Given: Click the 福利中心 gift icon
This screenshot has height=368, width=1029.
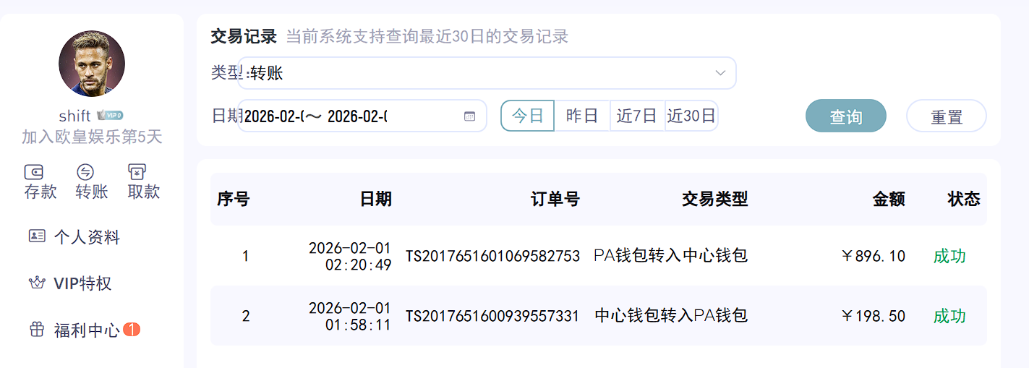Looking at the screenshot, I should 37,330.
